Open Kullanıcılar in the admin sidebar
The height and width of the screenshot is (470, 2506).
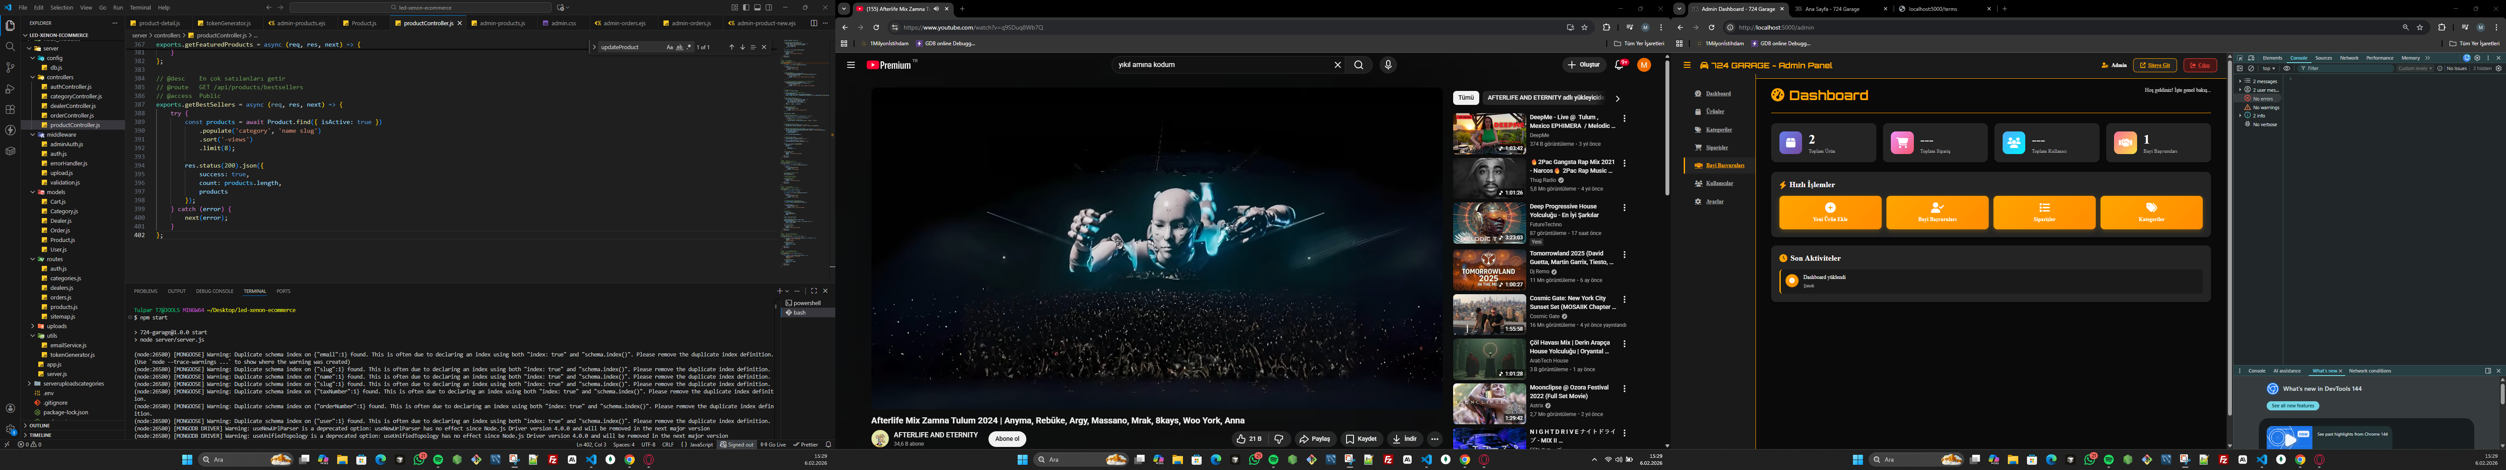tap(1720, 183)
